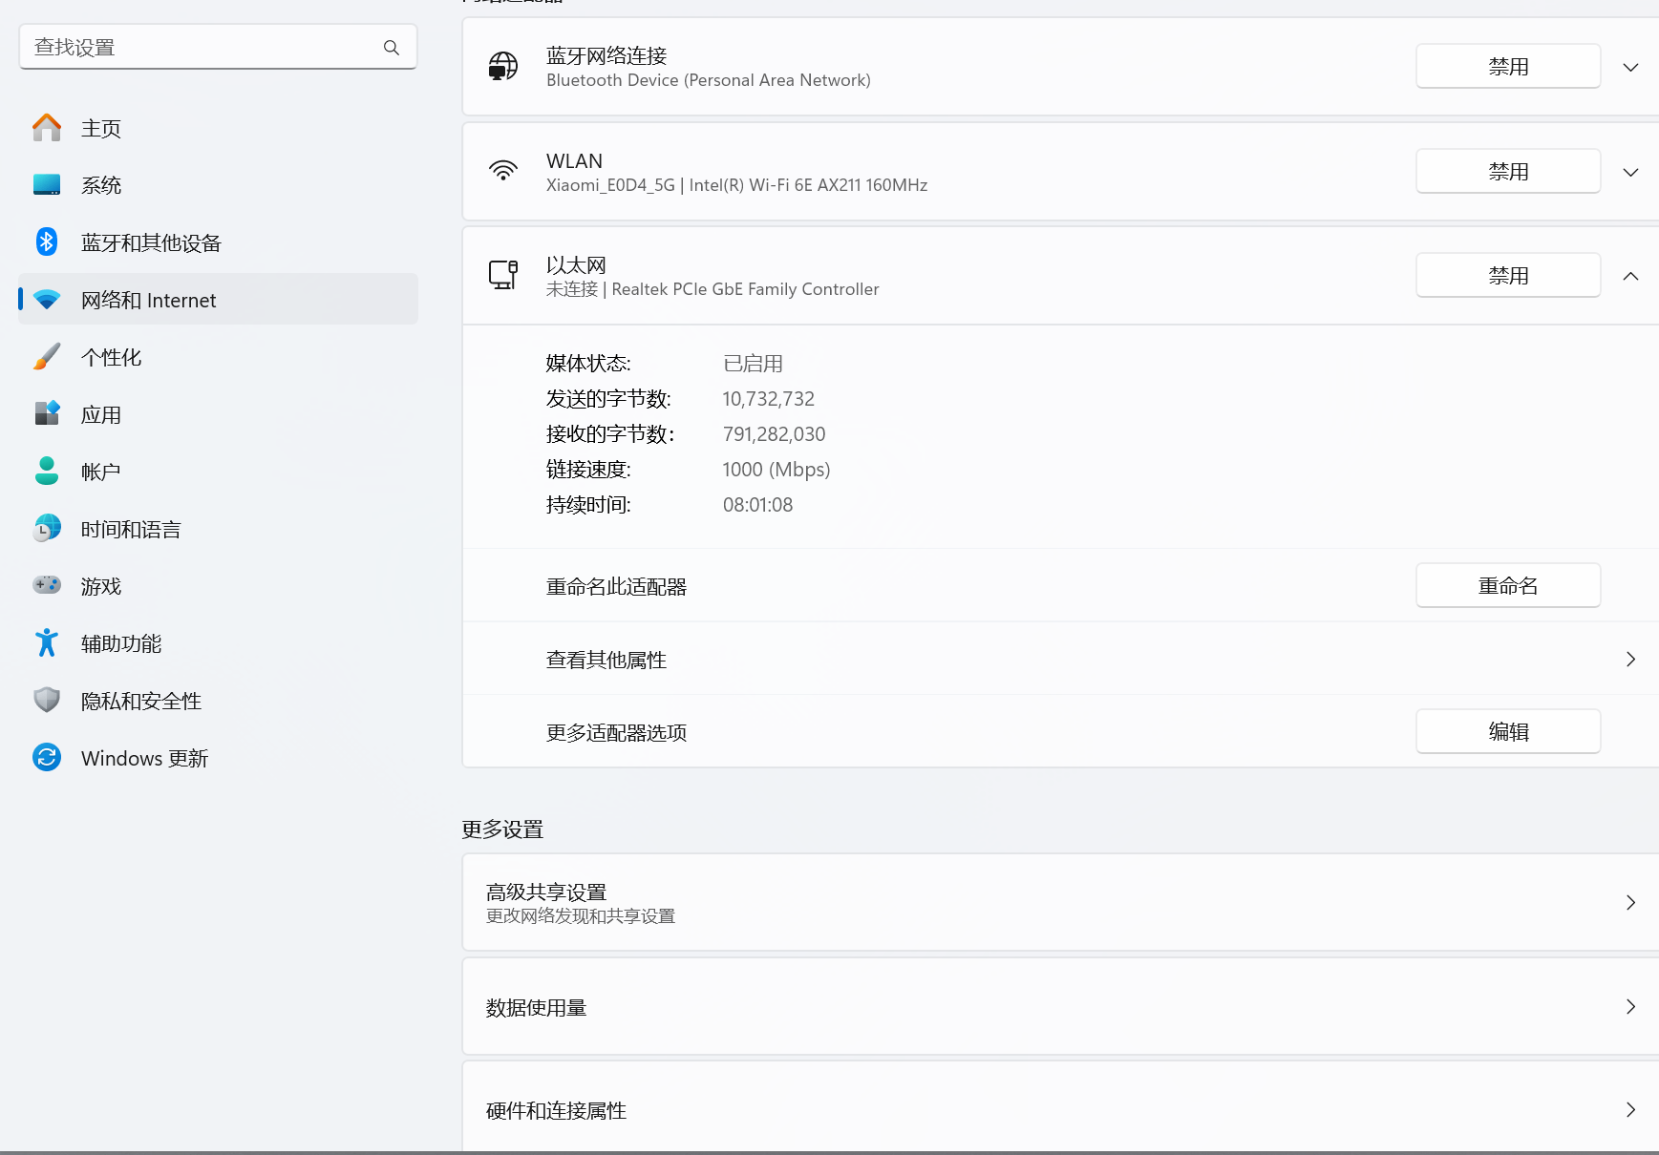Click the WLAN Wi-Fi signal icon

click(503, 171)
